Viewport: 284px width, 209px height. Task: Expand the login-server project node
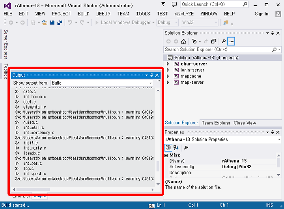tap(168, 70)
